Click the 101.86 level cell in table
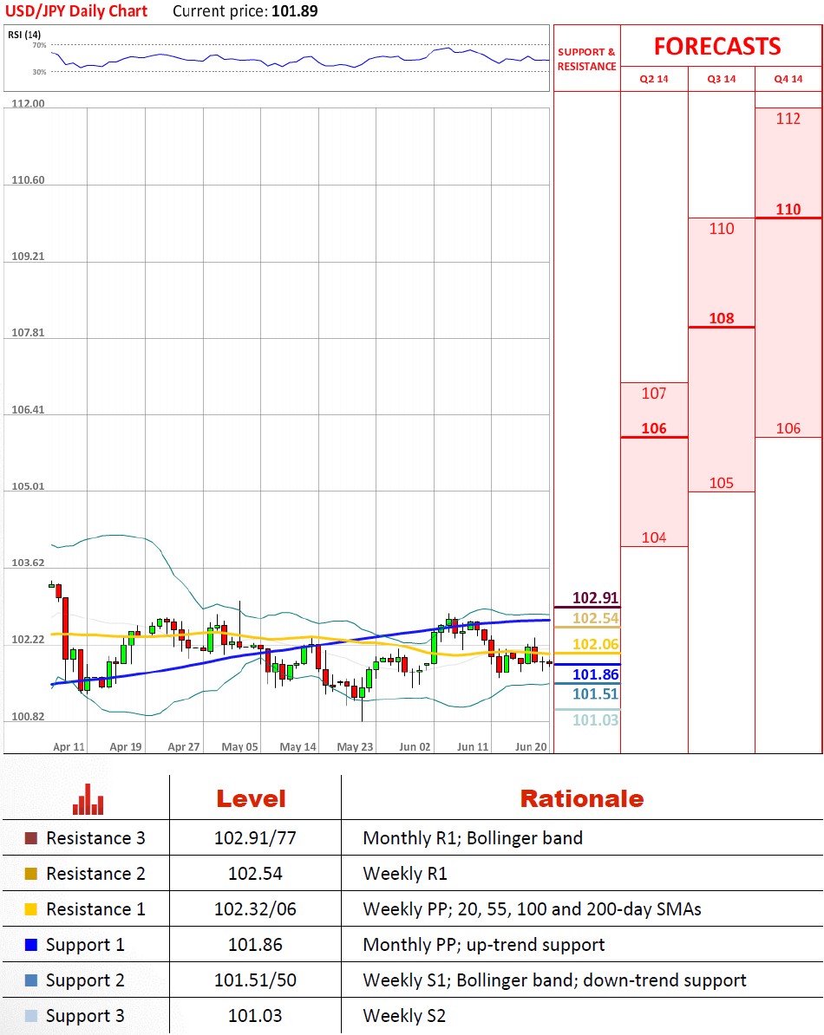824x1035 pixels. click(256, 945)
